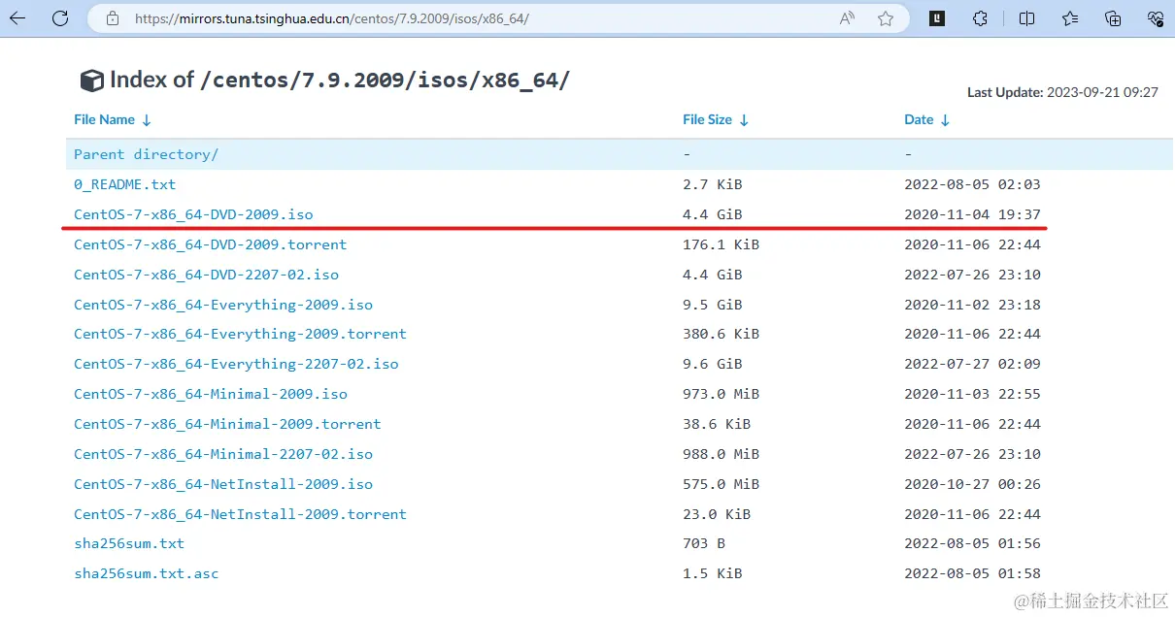Download CentOS-7-x86_64-DVD-2009.torrent

tap(211, 244)
